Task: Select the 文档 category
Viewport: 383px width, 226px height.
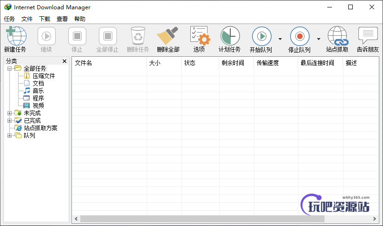Action: (x=38, y=83)
